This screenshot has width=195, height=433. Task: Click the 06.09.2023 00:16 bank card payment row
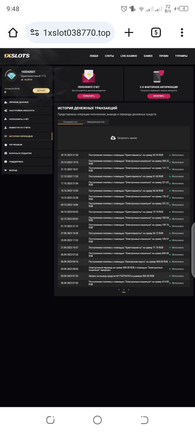[124, 262]
